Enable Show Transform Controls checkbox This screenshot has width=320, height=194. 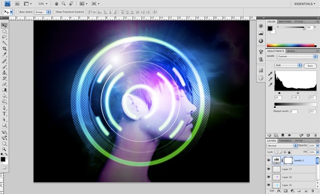(x=54, y=12)
